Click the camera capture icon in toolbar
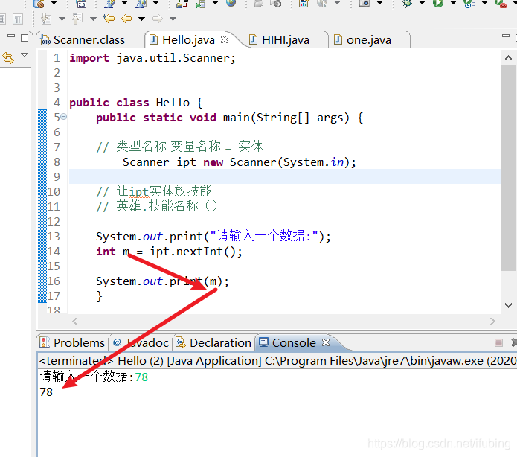 (365, 3)
